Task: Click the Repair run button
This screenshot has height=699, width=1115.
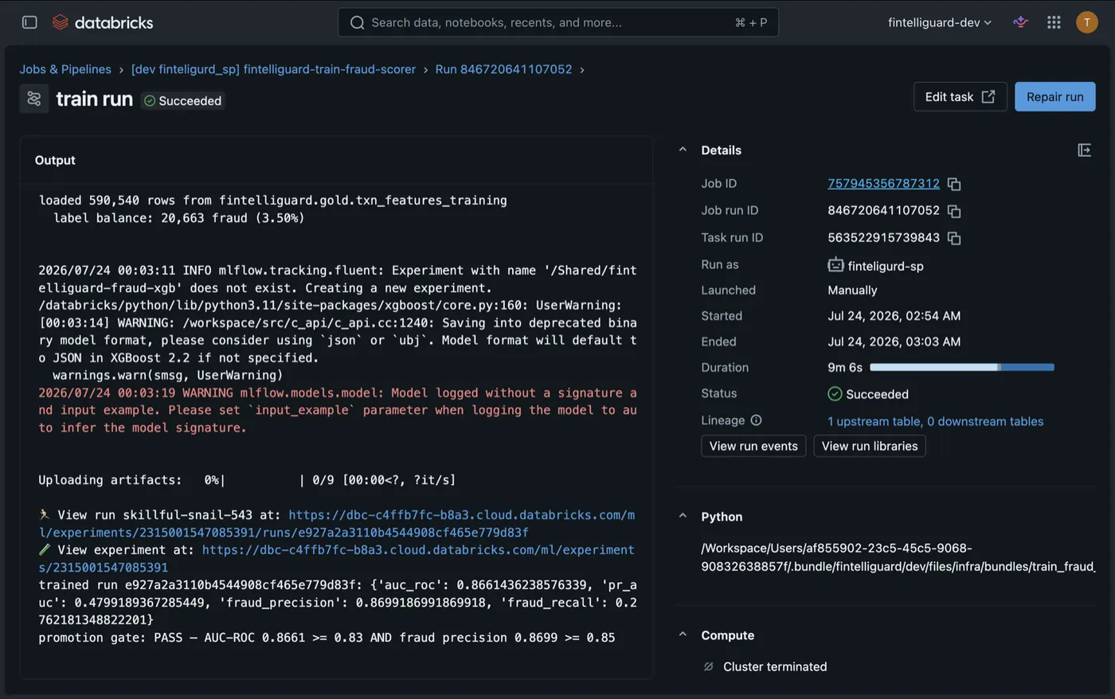Action: pyautogui.click(x=1054, y=96)
